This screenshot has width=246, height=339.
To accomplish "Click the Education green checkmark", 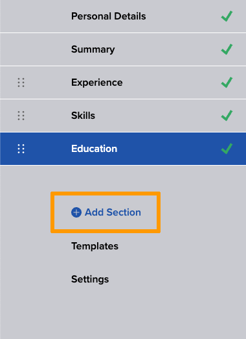I will click(227, 149).
